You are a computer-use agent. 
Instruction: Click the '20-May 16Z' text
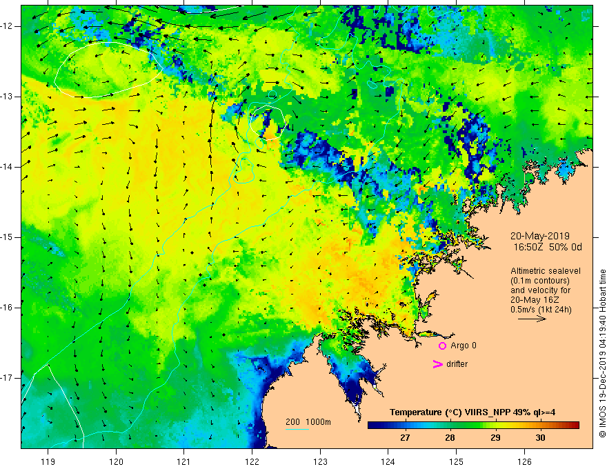tap(535, 300)
